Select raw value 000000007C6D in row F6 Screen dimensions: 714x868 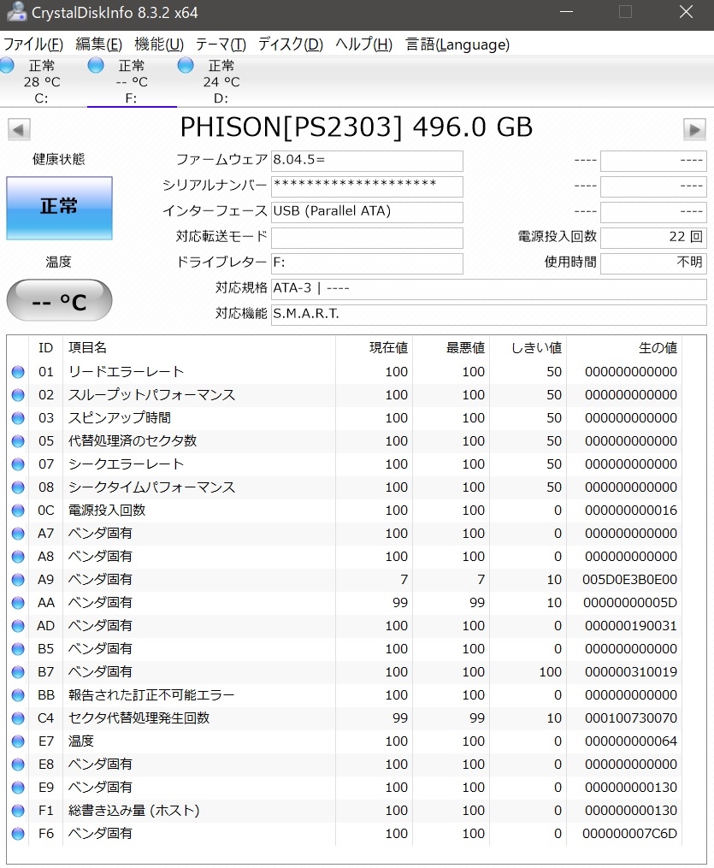[x=630, y=833]
